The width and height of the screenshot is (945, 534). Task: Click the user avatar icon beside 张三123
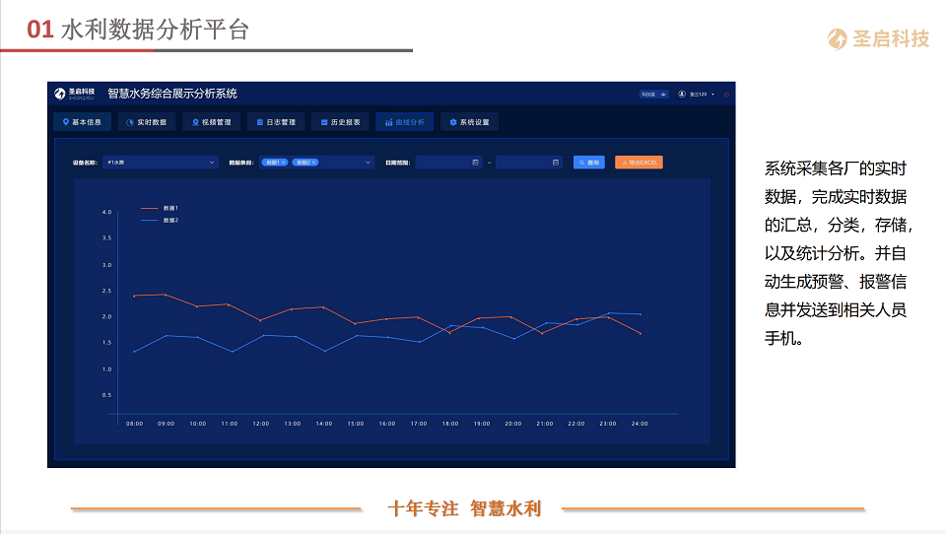pos(682,94)
